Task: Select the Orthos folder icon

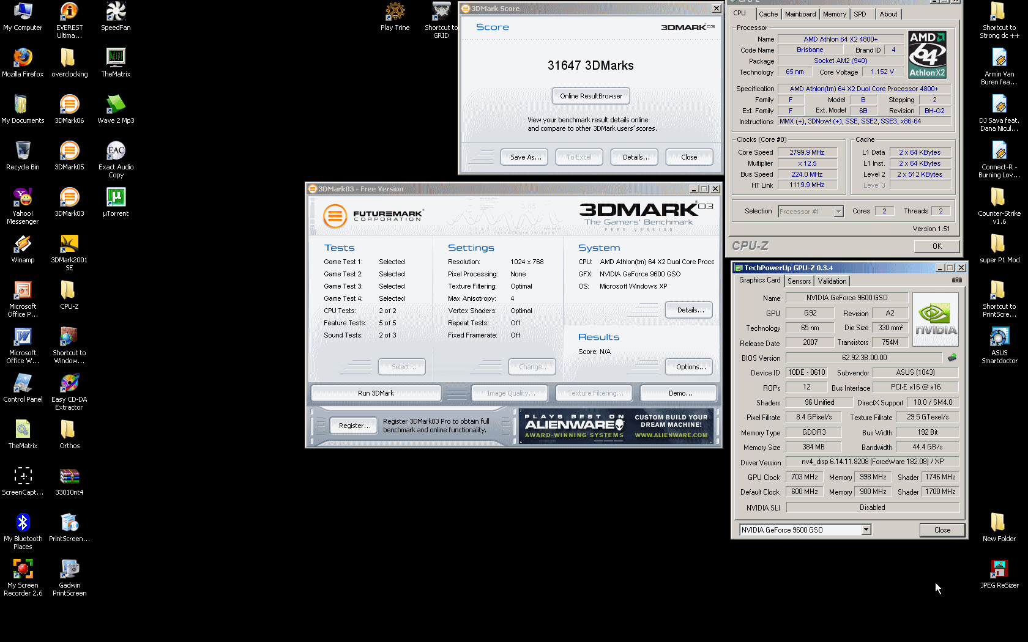Action: click(x=69, y=435)
